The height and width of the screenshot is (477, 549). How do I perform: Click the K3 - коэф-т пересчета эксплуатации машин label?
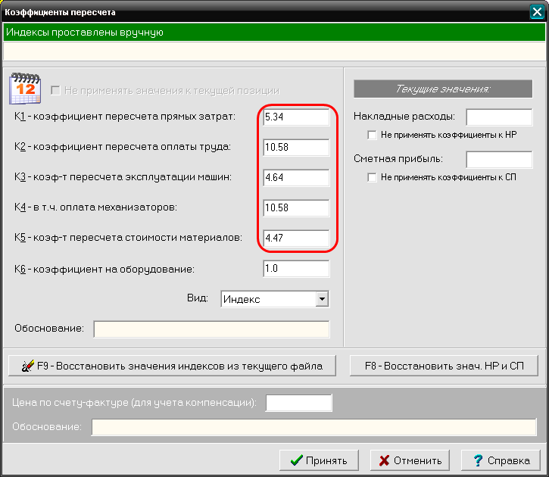coord(123,177)
